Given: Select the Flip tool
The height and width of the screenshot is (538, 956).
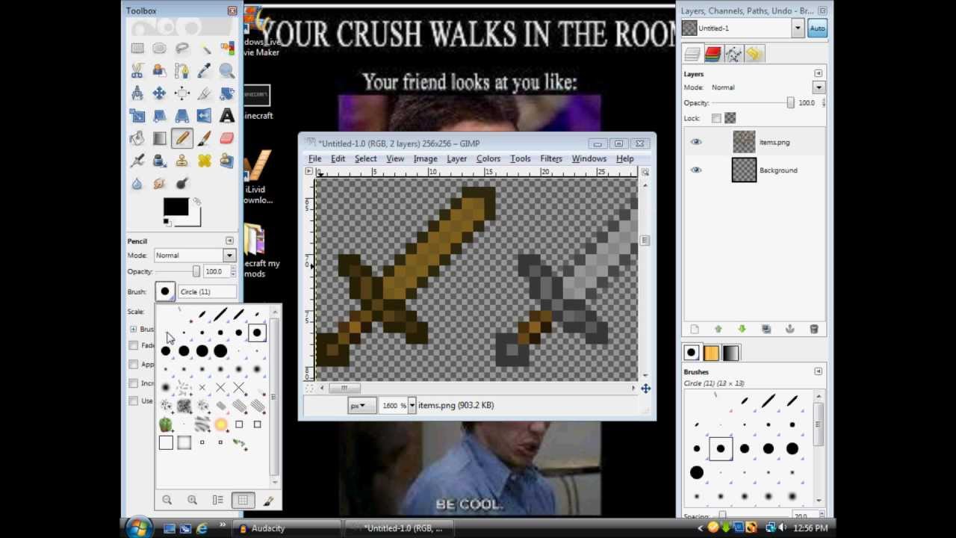Looking at the screenshot, I should click(205, 116).
